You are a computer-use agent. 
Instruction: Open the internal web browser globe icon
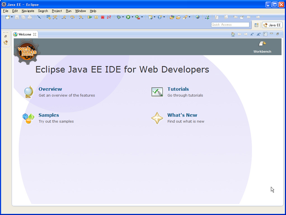tap(197, 17)
